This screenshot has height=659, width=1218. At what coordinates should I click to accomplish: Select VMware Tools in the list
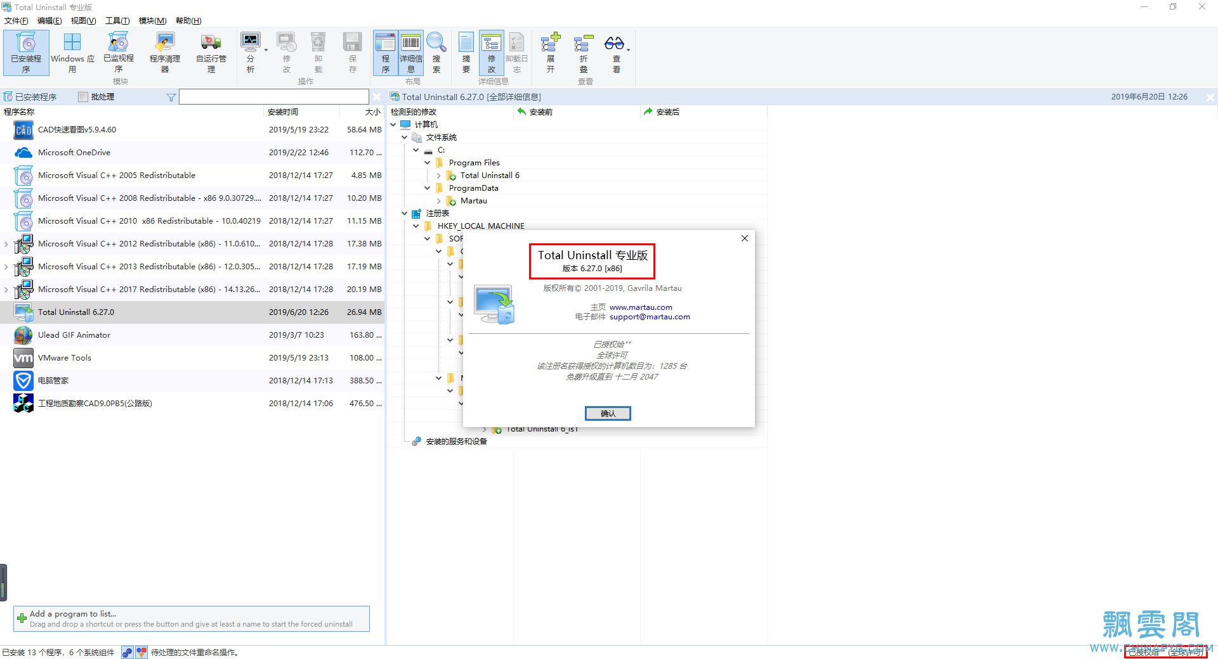pos(192,358)
